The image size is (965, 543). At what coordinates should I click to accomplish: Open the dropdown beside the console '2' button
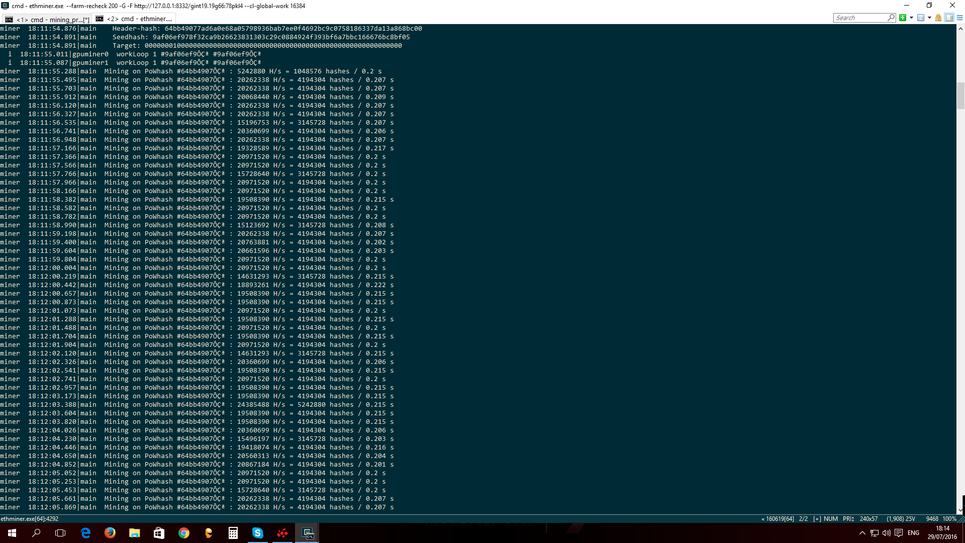pyautogui.click(x=929, y=18)
